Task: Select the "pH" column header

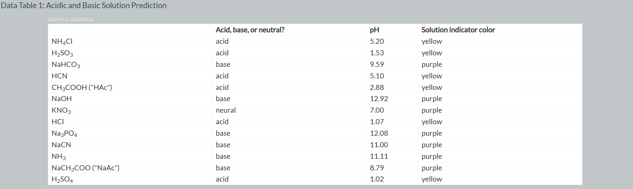Action: 374,30
